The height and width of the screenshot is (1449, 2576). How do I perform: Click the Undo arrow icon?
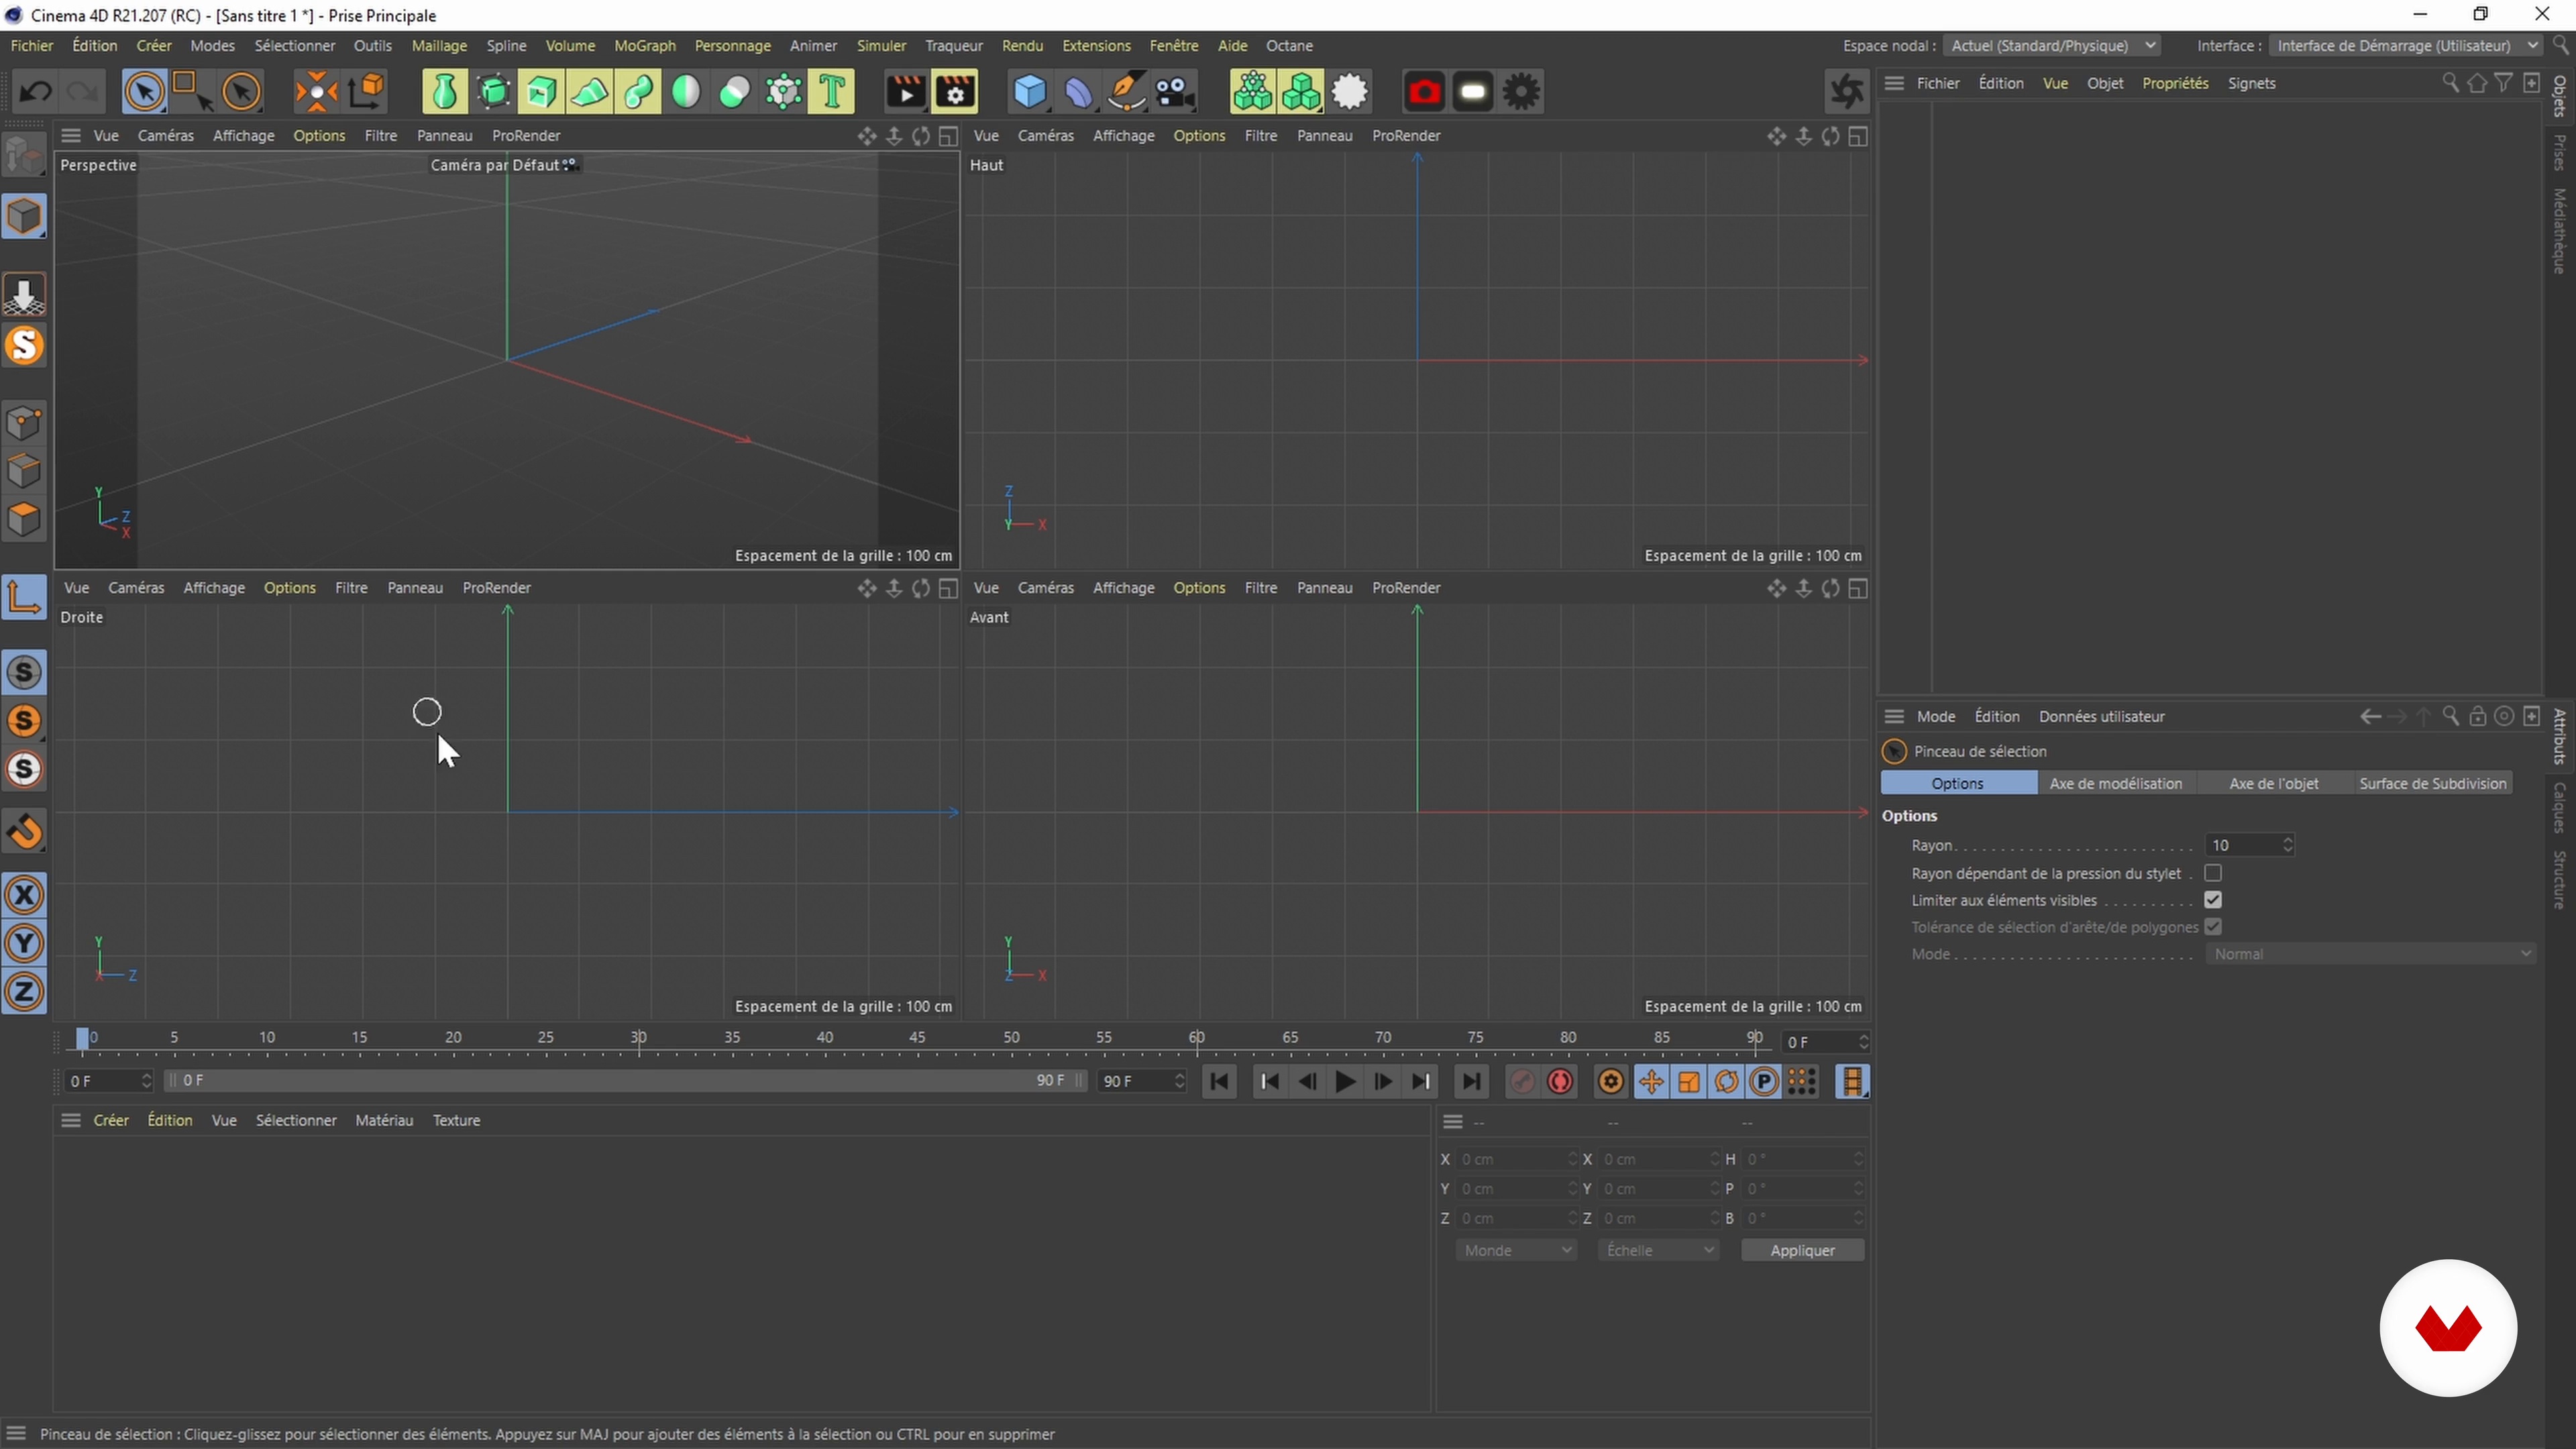(x=36, y=92)
